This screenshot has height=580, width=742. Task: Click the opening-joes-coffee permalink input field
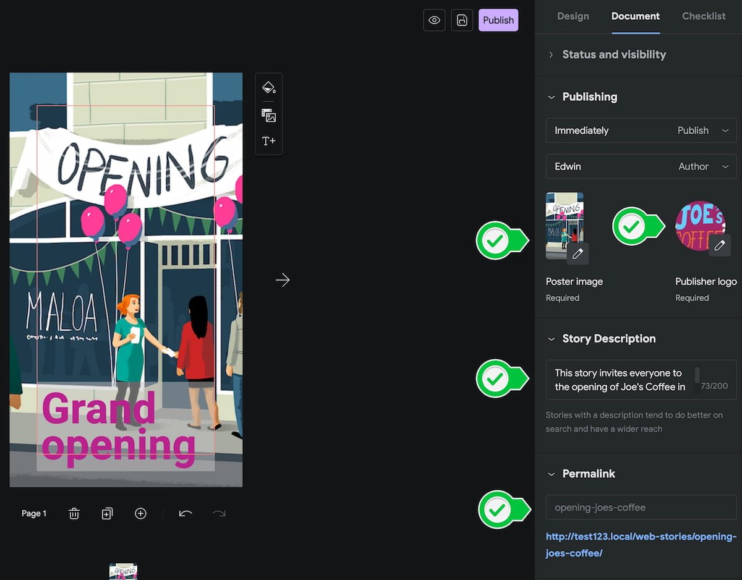(641, 507)
